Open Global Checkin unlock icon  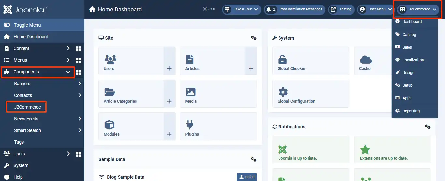(x=282, y=59)
